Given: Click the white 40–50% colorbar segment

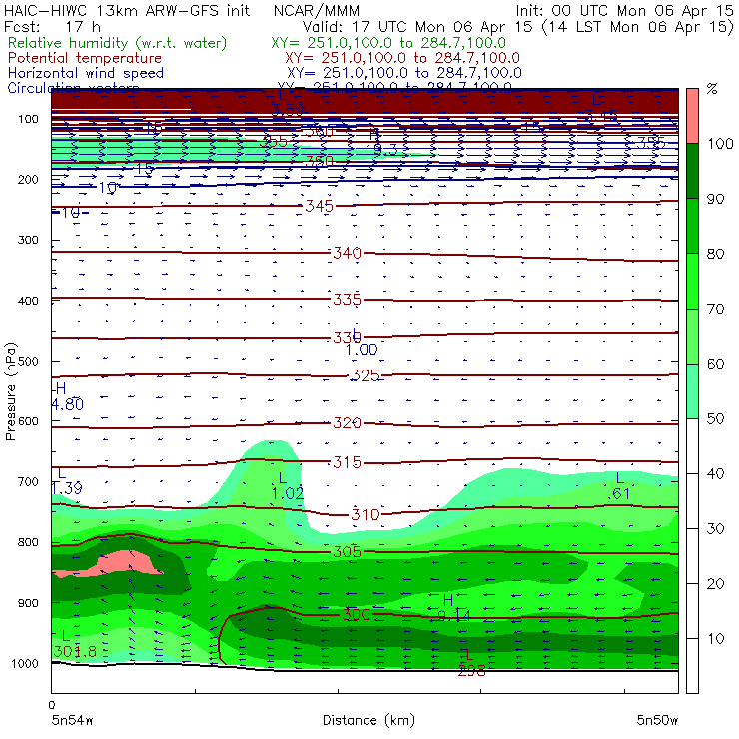Looking at the screenshot, I should [692, 446].
